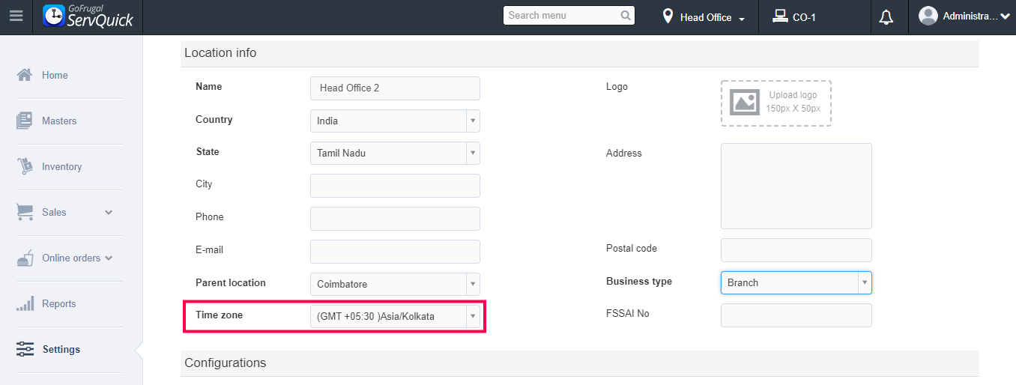The width and height of the screenshot is (1016, 385).
Task: Click the Administrator profile avatar
Action: (x=928, y=16)
